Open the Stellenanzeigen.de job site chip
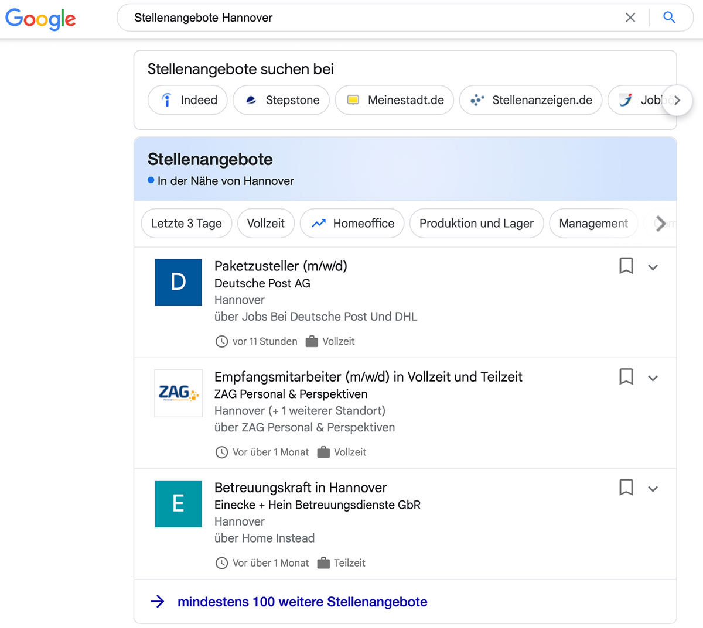703x628 pixels. [531, 100]
